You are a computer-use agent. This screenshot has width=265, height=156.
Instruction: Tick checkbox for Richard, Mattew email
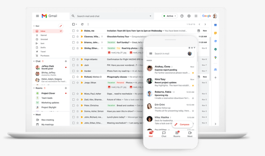coord(73,77)
